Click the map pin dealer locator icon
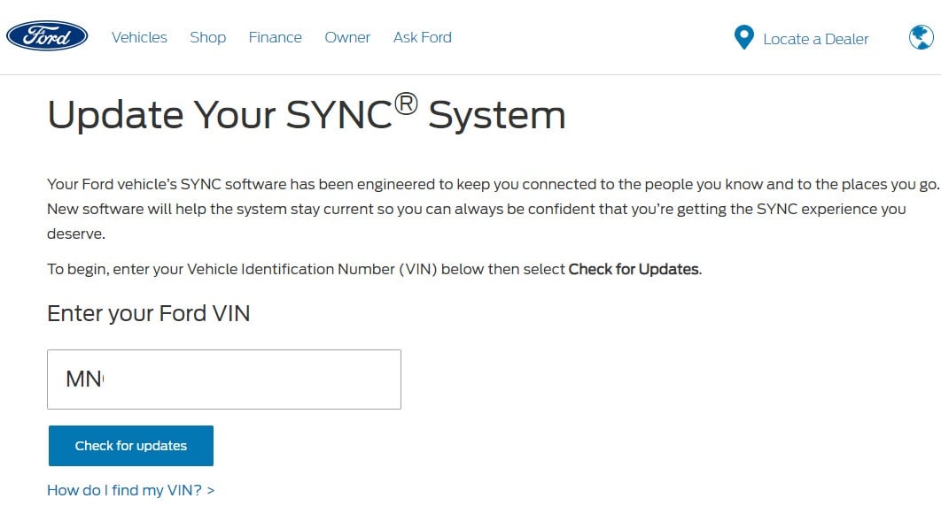This screenshot has width=941, height=506. [x=743, y=37]
